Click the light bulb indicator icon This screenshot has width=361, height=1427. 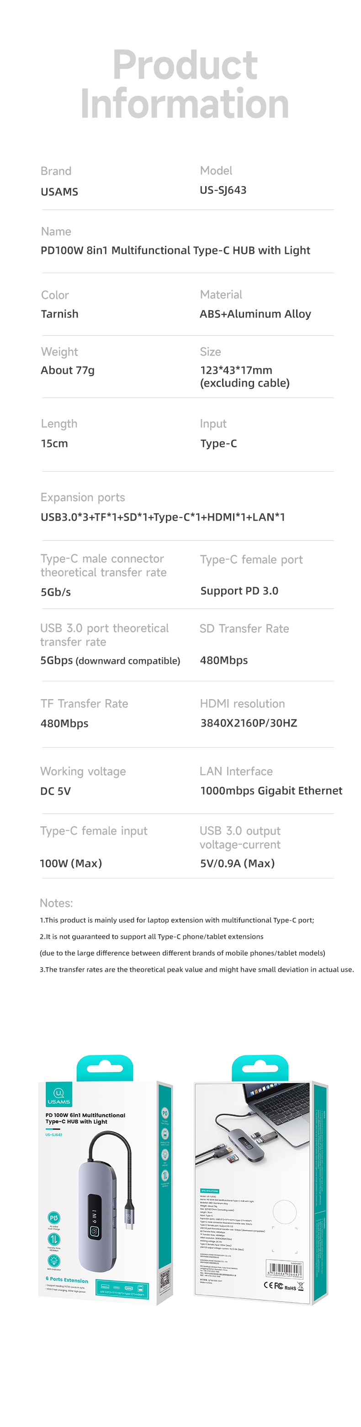[x=54, y=1261]
